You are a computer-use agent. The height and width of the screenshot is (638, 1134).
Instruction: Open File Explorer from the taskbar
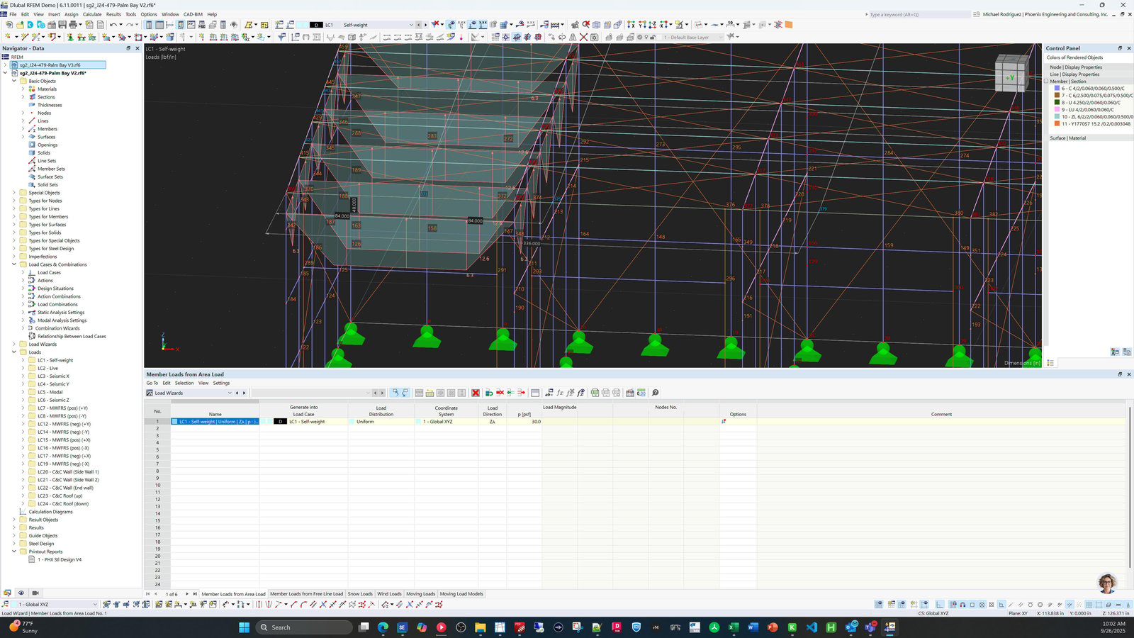(480, 627)
